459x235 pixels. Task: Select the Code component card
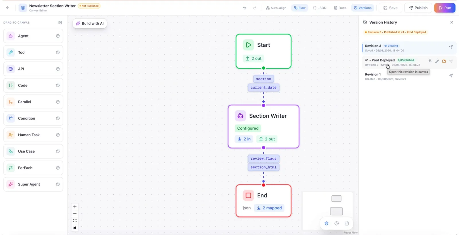(33, 85)
